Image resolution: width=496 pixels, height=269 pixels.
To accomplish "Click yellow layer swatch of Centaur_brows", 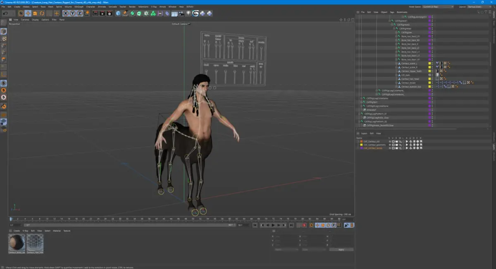I will pos(430,83).
